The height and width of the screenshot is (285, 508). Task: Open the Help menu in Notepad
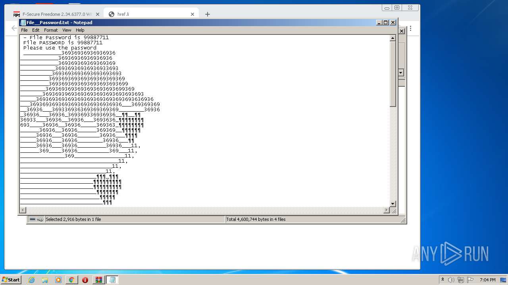click(80, 30)
